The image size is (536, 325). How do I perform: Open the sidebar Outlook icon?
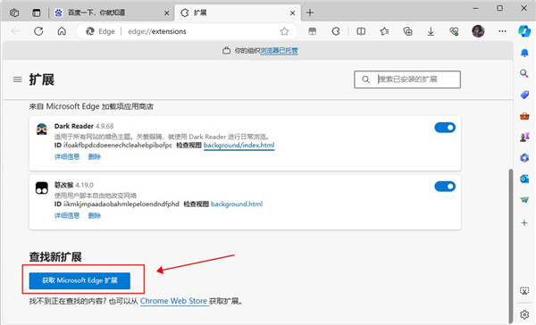pos(524,179)
